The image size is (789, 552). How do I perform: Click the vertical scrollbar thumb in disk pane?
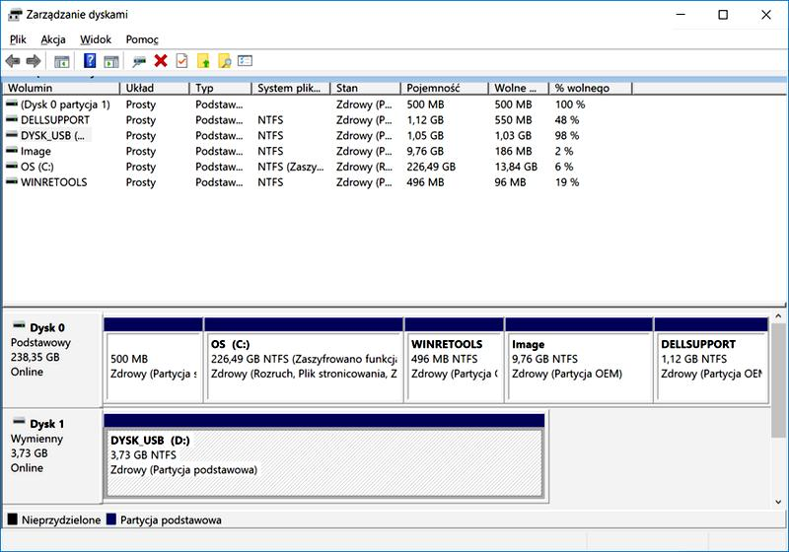[778, 380]
